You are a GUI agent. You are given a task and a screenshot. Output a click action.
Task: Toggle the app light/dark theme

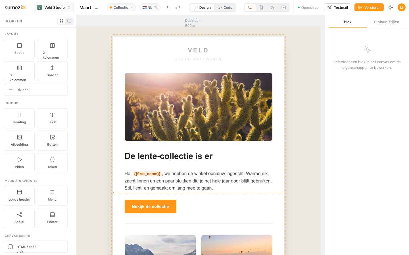click(x=391, y=8)
